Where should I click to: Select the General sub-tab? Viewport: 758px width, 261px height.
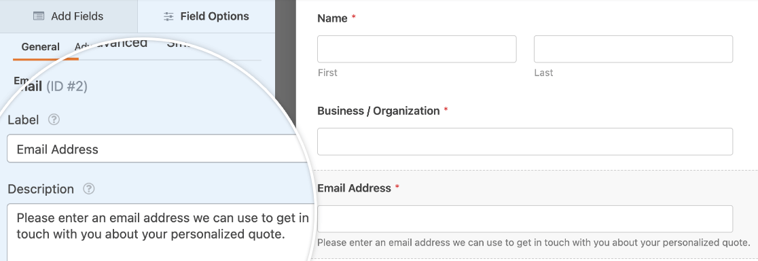click(41, 47)
